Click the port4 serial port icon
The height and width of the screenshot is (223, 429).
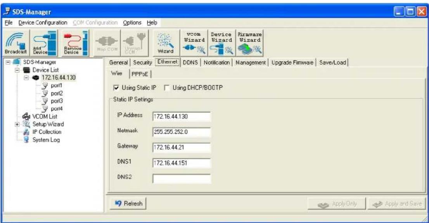(x=45, y=109)
